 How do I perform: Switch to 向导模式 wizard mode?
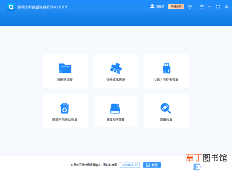click(x=130, y=165)
